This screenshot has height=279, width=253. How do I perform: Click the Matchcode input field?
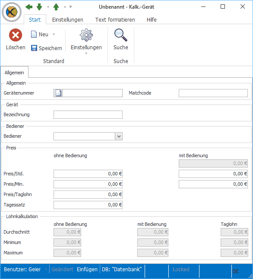coord(213,93)
